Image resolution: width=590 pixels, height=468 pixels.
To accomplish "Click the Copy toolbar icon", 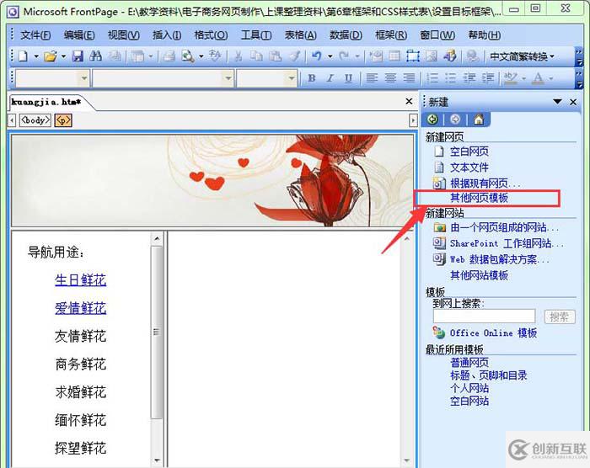I will [x=256, y=56].
